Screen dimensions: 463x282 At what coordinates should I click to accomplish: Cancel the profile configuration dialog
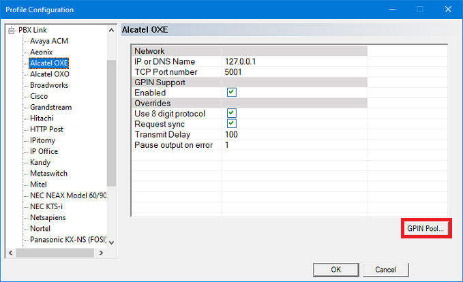pyautogui.click(x=385, y=269)
